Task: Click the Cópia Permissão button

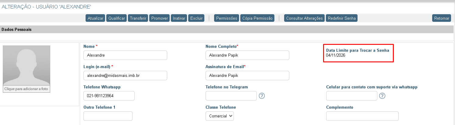Action: (x=257, y=18)
